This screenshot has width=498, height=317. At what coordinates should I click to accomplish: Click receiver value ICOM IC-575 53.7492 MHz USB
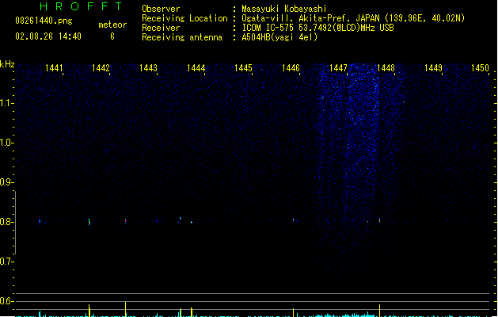pyautogui.click(x=317, y=28)
